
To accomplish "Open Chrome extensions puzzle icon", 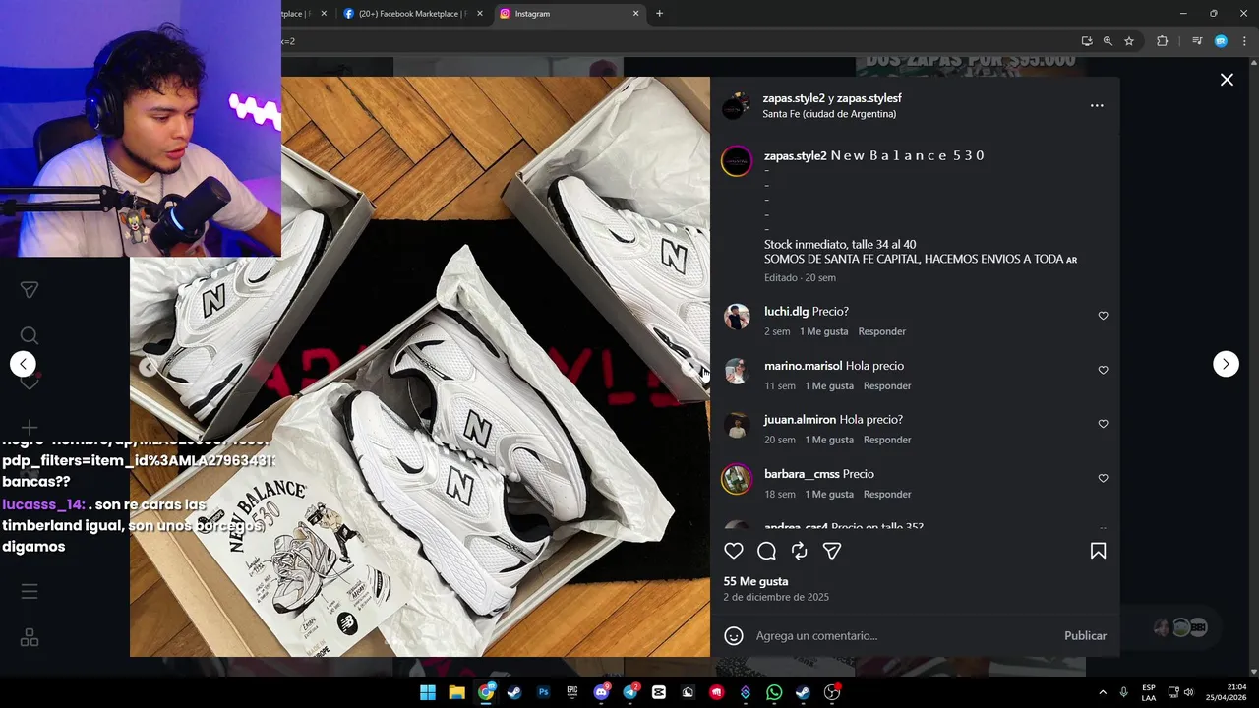I will pyautogui.click(x=1162, y=41).
